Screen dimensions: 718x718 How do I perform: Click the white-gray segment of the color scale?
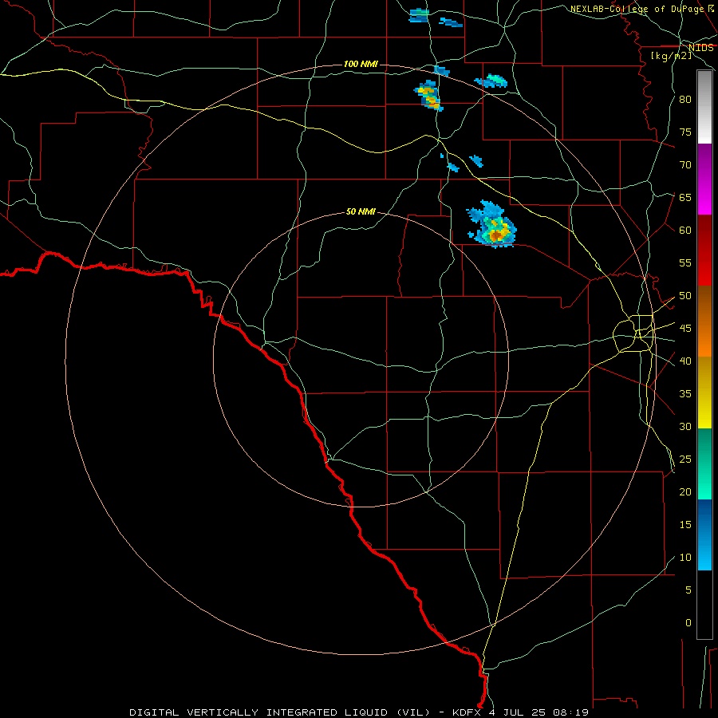coord(704,107)
